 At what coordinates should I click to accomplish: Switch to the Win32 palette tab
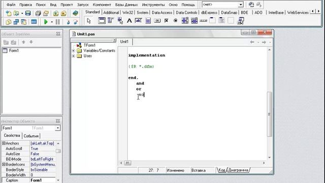point(127,12)
